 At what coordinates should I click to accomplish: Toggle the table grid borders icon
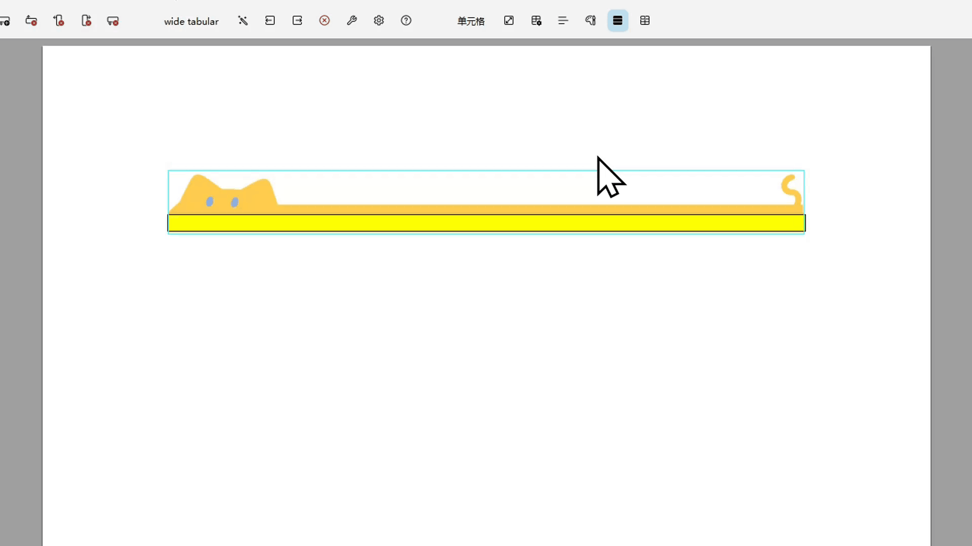point(645,21)
